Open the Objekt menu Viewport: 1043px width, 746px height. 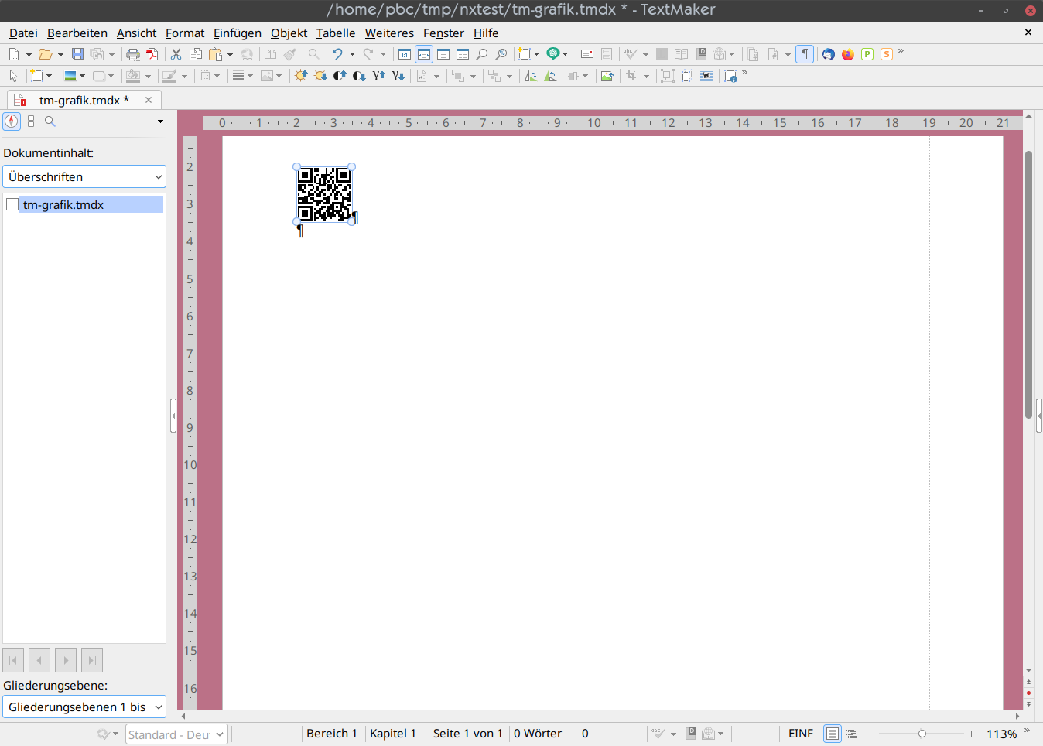click(x=289, y=33)
